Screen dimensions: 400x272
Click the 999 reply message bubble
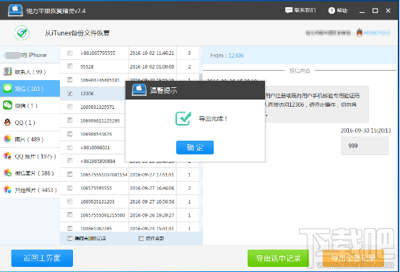coord(365,146)
